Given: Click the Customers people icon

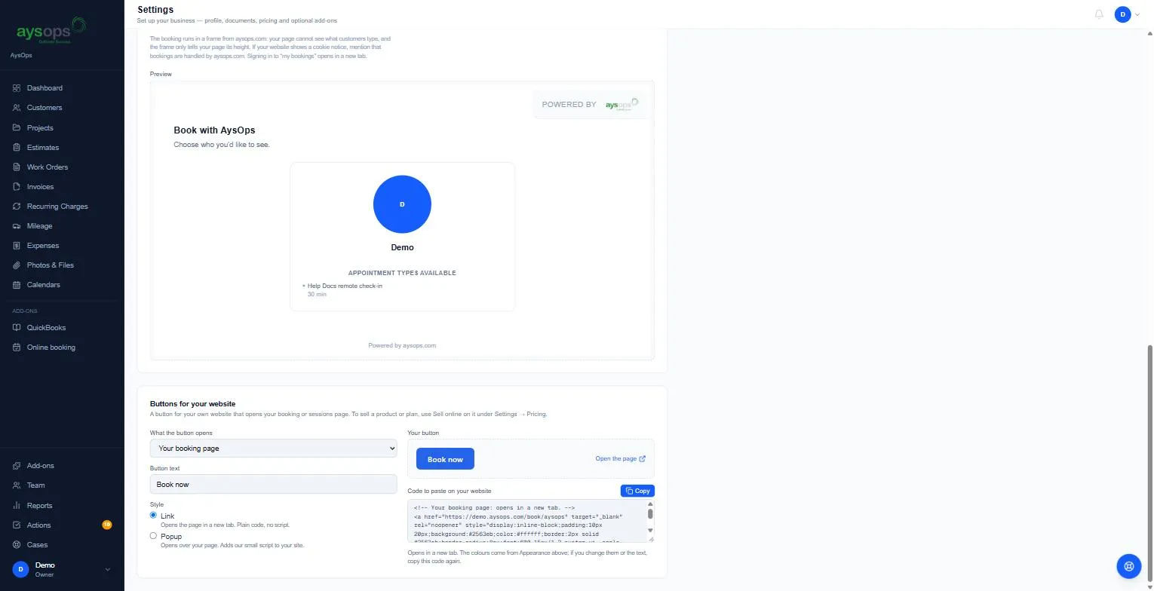Looking at the screenshot, I should click(17, 108).
